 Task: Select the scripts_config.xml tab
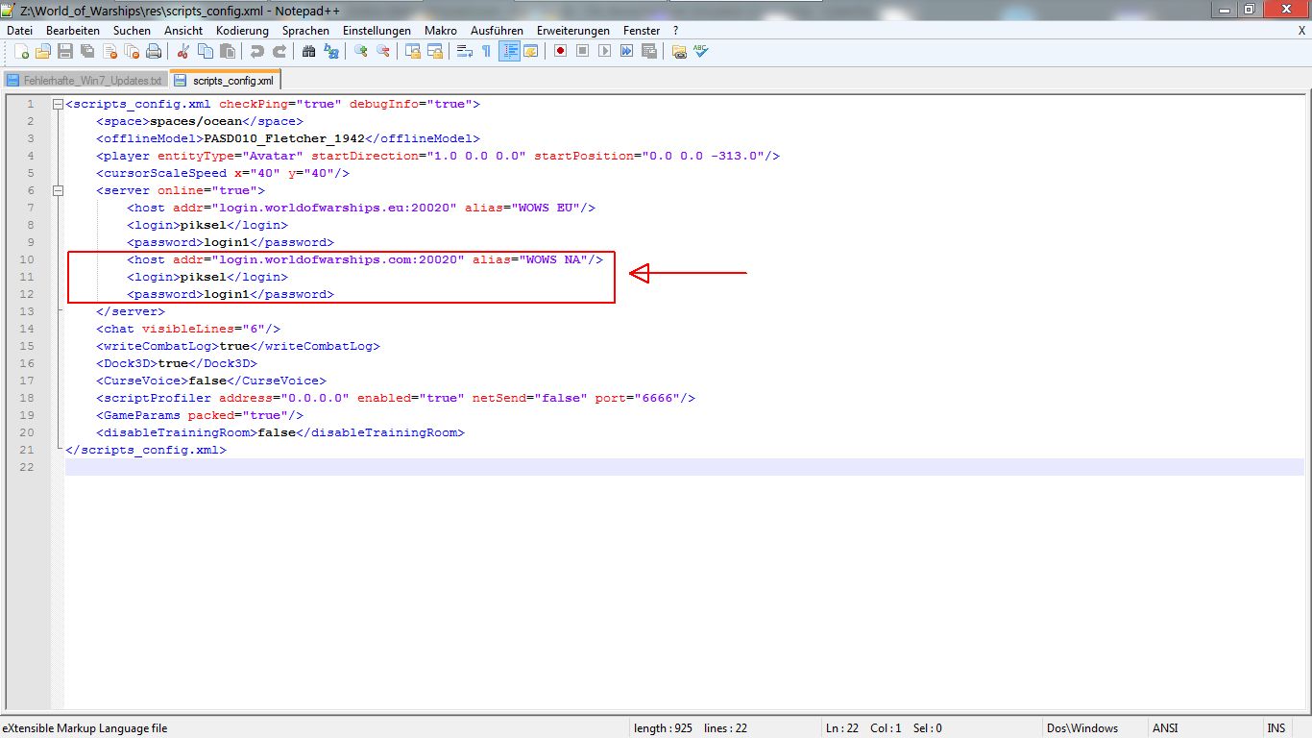tap(226, 80)
